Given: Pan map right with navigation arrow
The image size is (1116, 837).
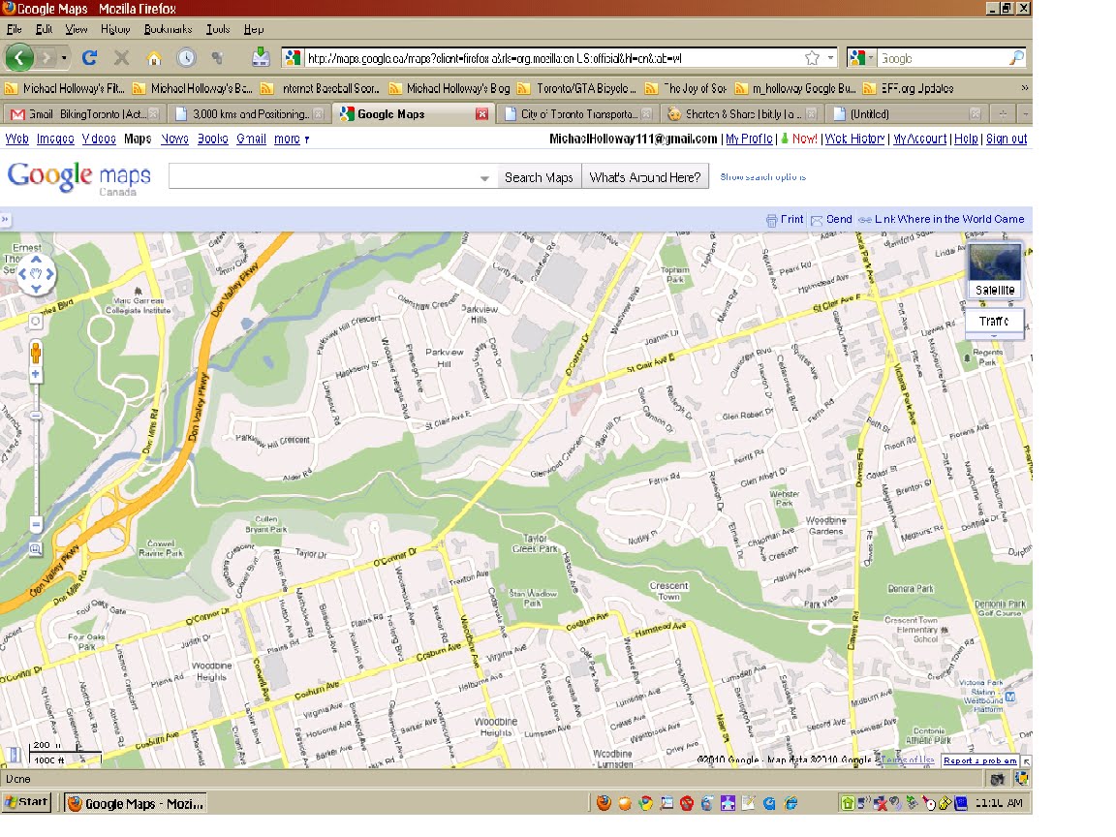Looking at the screenshot, I should (49, 274).
